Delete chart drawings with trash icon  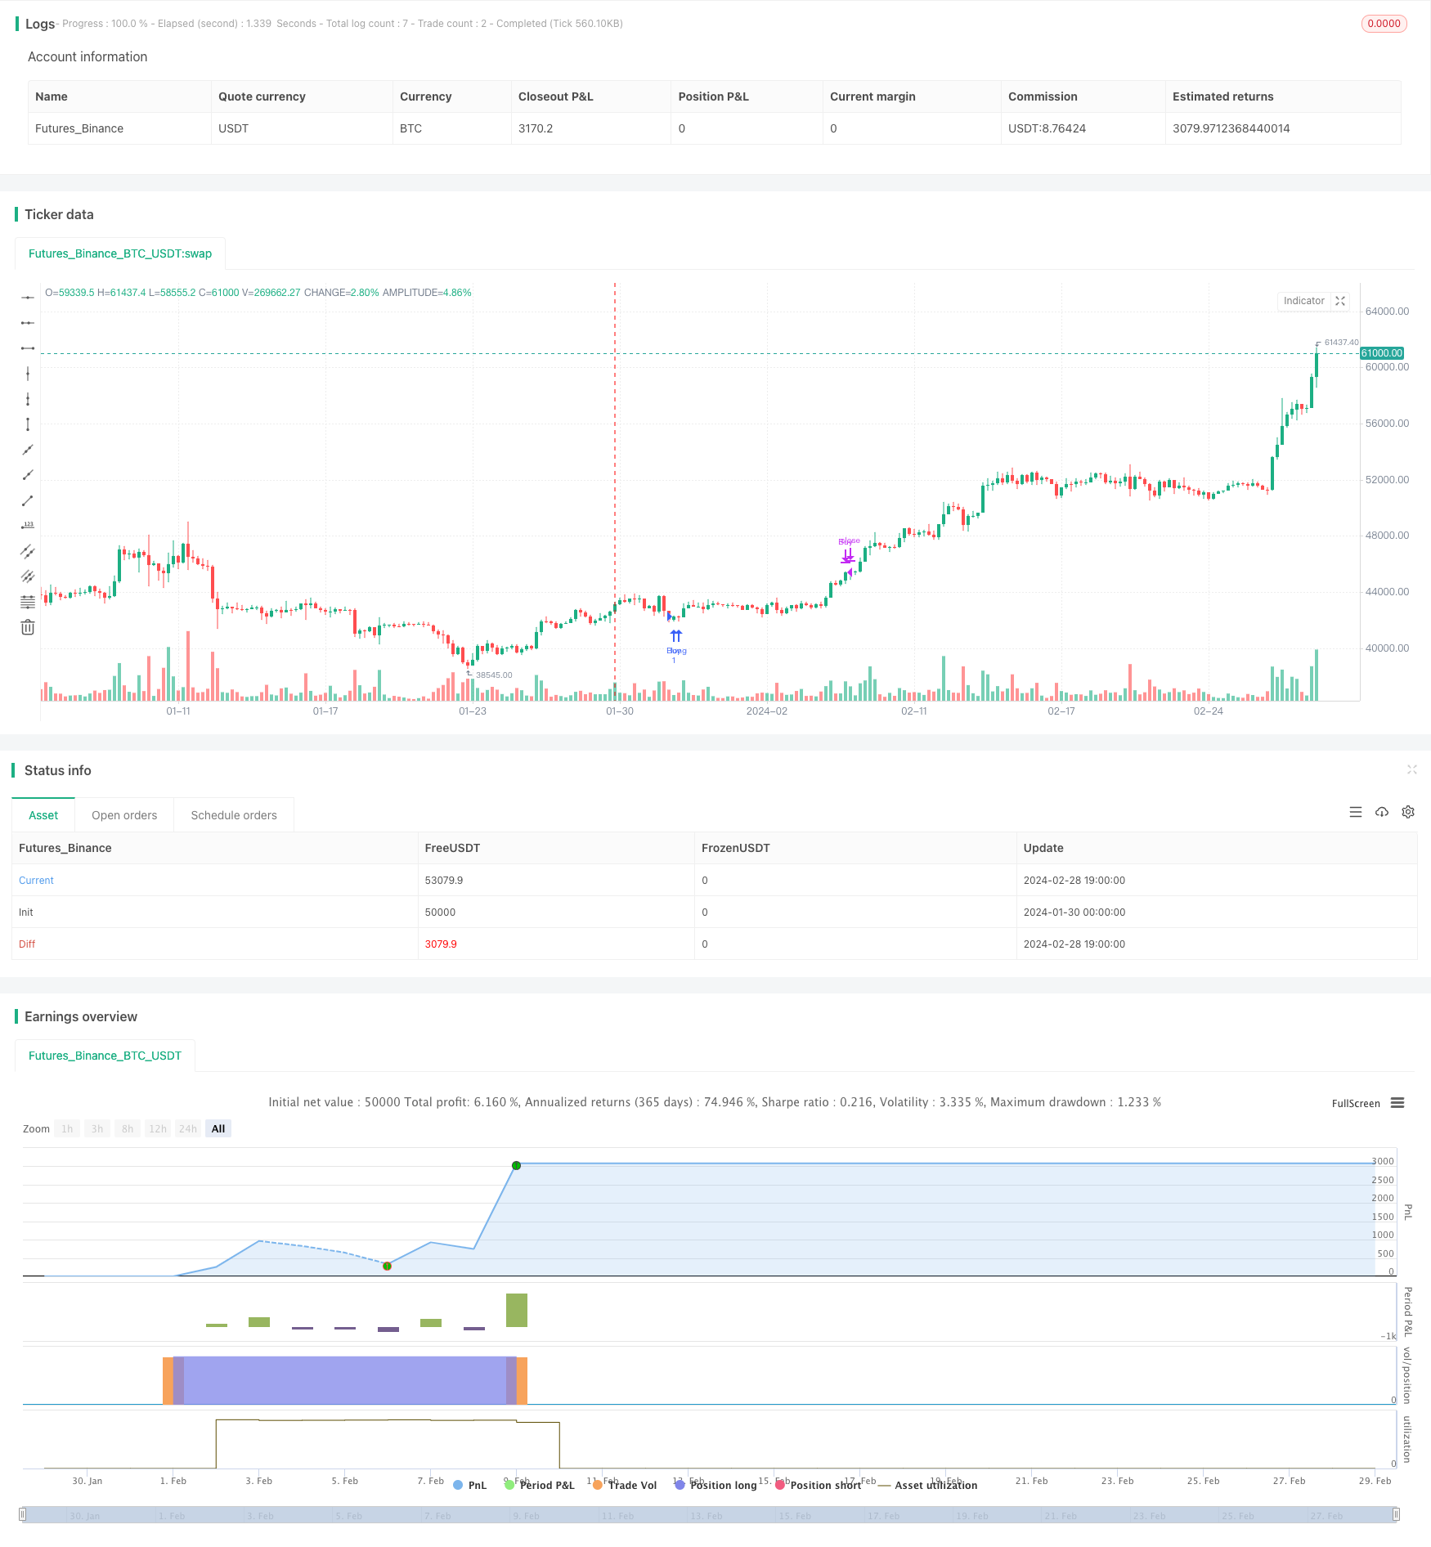(x=28, y=627)
